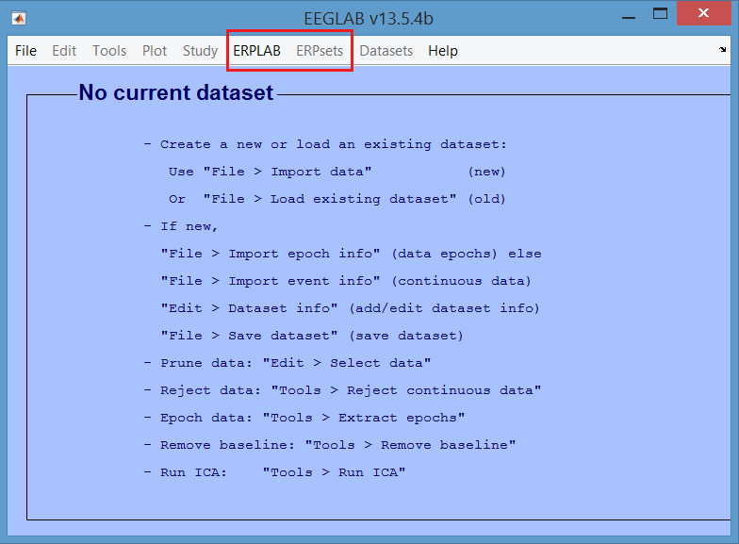Open the Datasets menu

386,51
